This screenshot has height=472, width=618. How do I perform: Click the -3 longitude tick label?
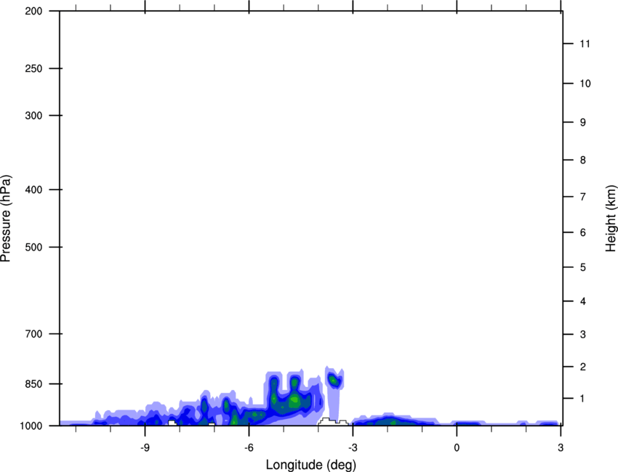[353, 447]
